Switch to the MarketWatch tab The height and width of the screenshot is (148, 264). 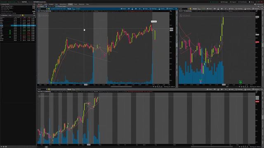(63, 4)
